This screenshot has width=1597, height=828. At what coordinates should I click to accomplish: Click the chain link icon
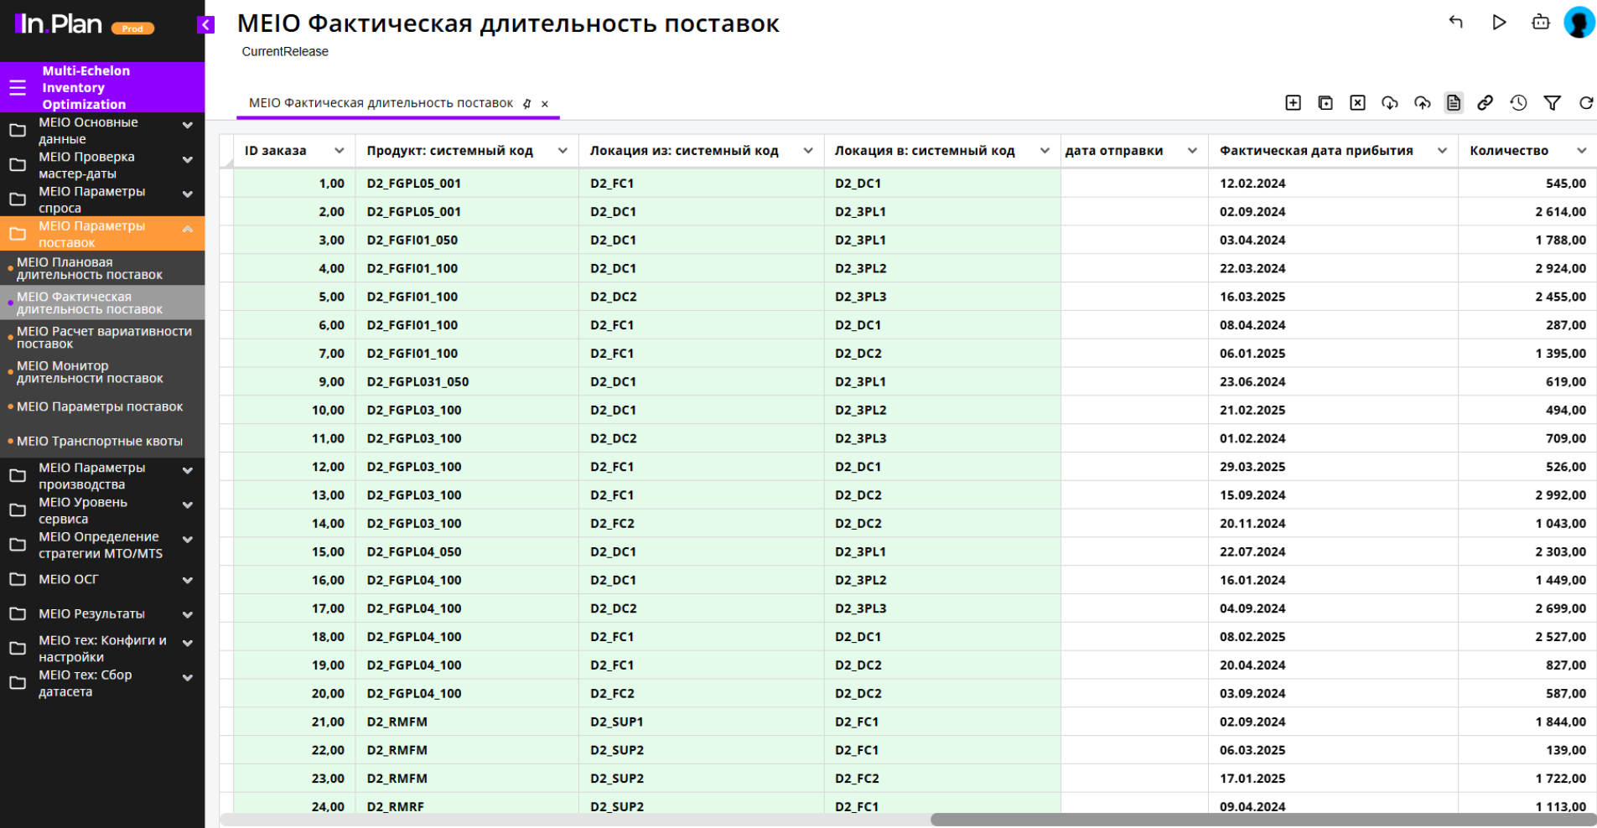coord(1485,103)
